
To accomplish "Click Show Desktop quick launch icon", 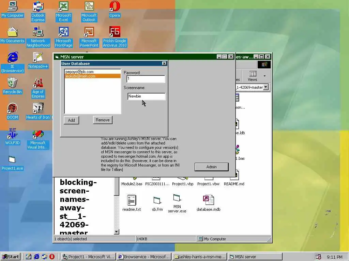I will point(29,257).
